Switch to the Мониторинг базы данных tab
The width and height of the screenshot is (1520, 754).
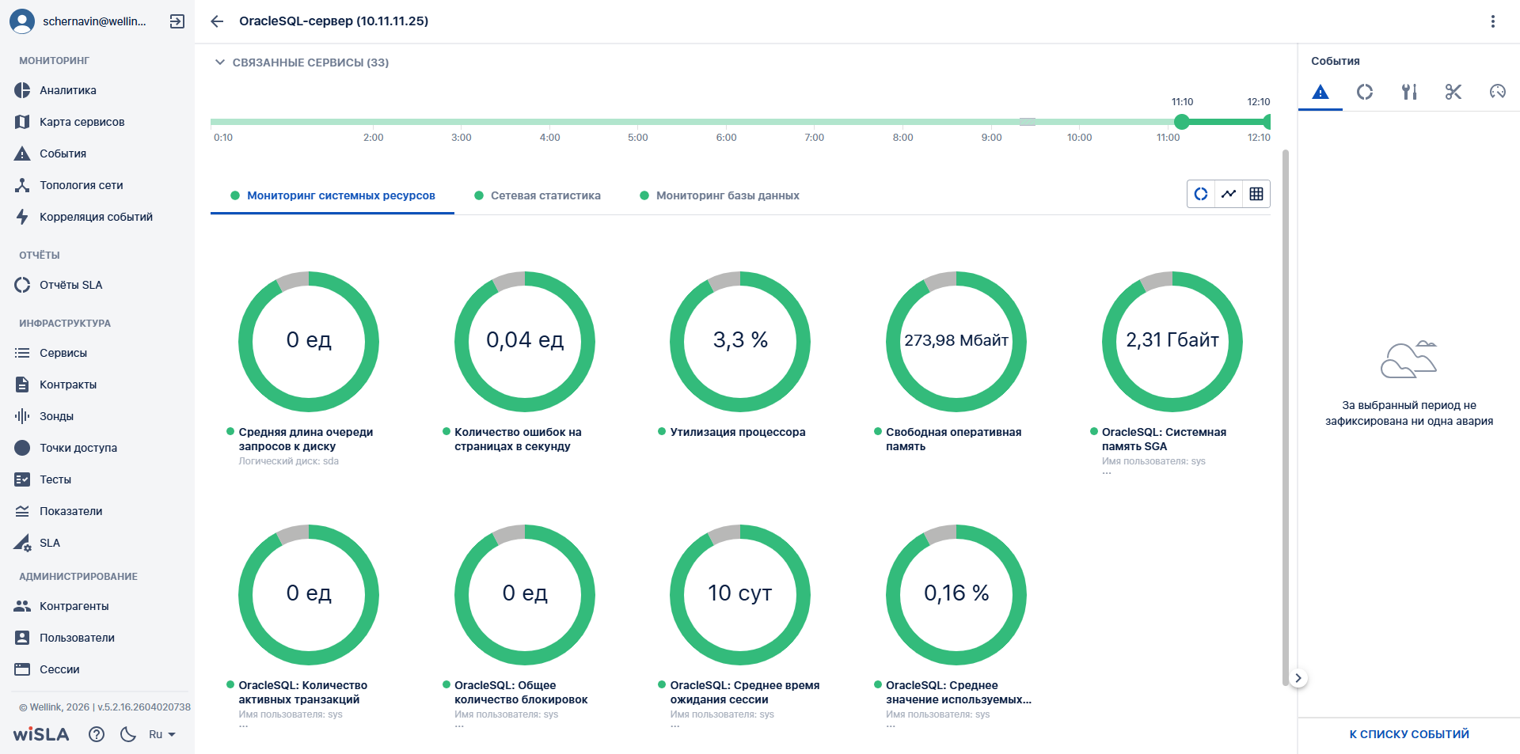pos(720,195)
